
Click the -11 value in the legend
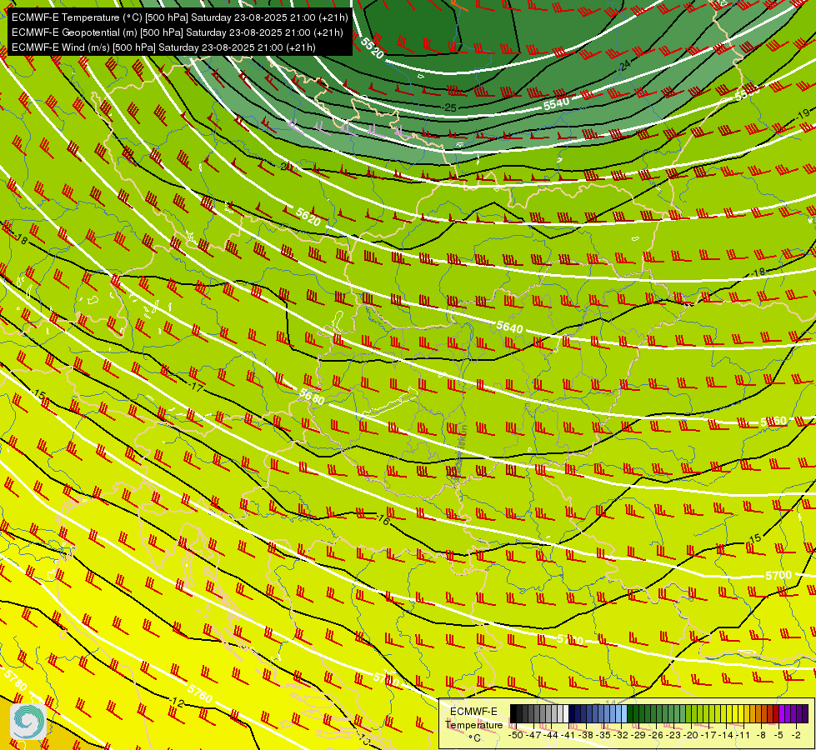[743, 736]
